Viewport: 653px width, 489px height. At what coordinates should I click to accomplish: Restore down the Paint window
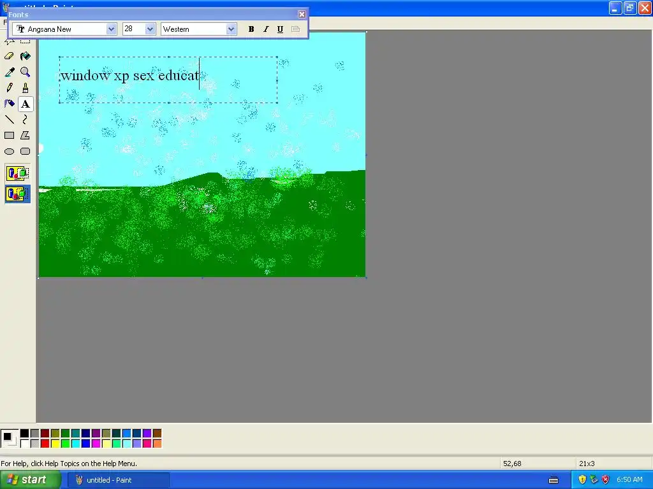[630, 8]
